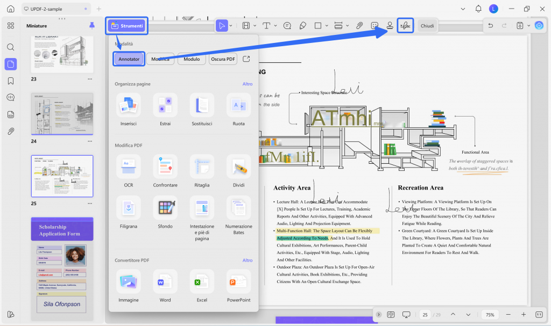Open the attachment paperclip tool
Image resolution: width=551 pixels, height=326 pixels.
pyautogui.click(x=359, y=26)
